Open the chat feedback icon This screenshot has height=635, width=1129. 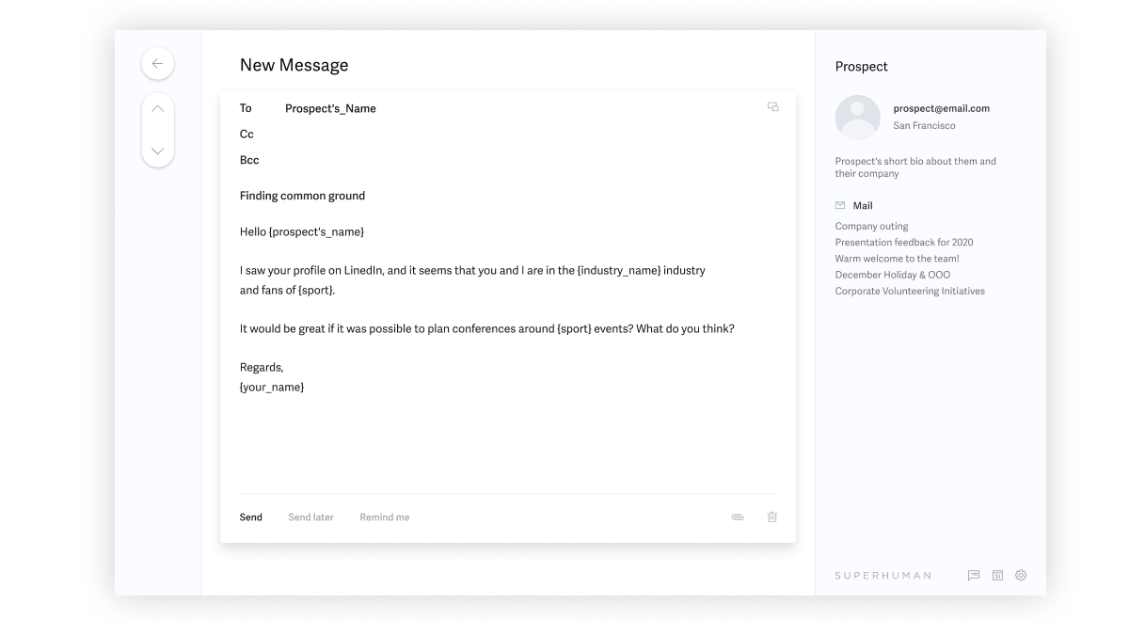(974, 575)
